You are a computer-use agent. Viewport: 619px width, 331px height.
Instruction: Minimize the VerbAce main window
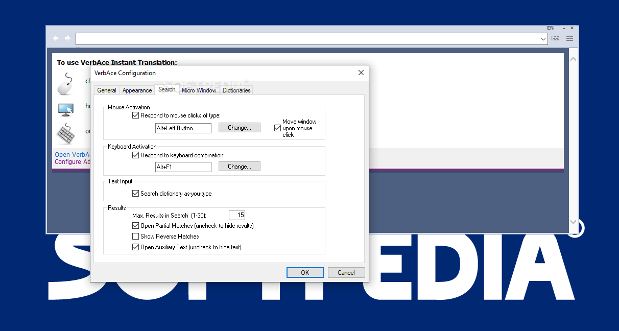click(x=564, y=28)
